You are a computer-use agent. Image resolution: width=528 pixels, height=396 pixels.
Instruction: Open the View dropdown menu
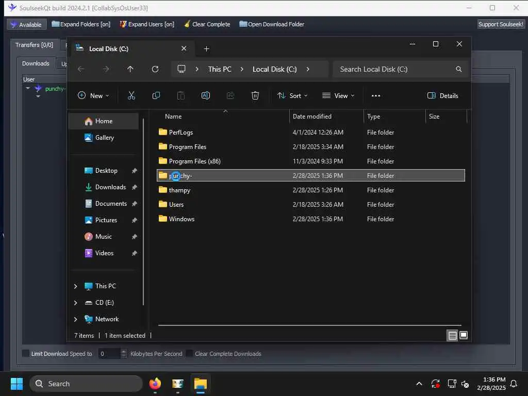pos(338,95)
